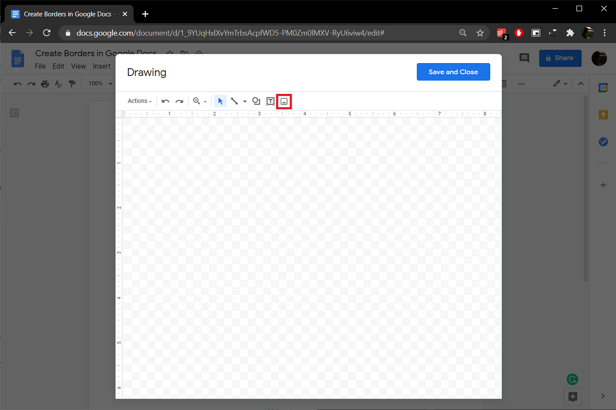616x410 pixels.
Task: Select the Text box tool
Action: click(270, 101)
